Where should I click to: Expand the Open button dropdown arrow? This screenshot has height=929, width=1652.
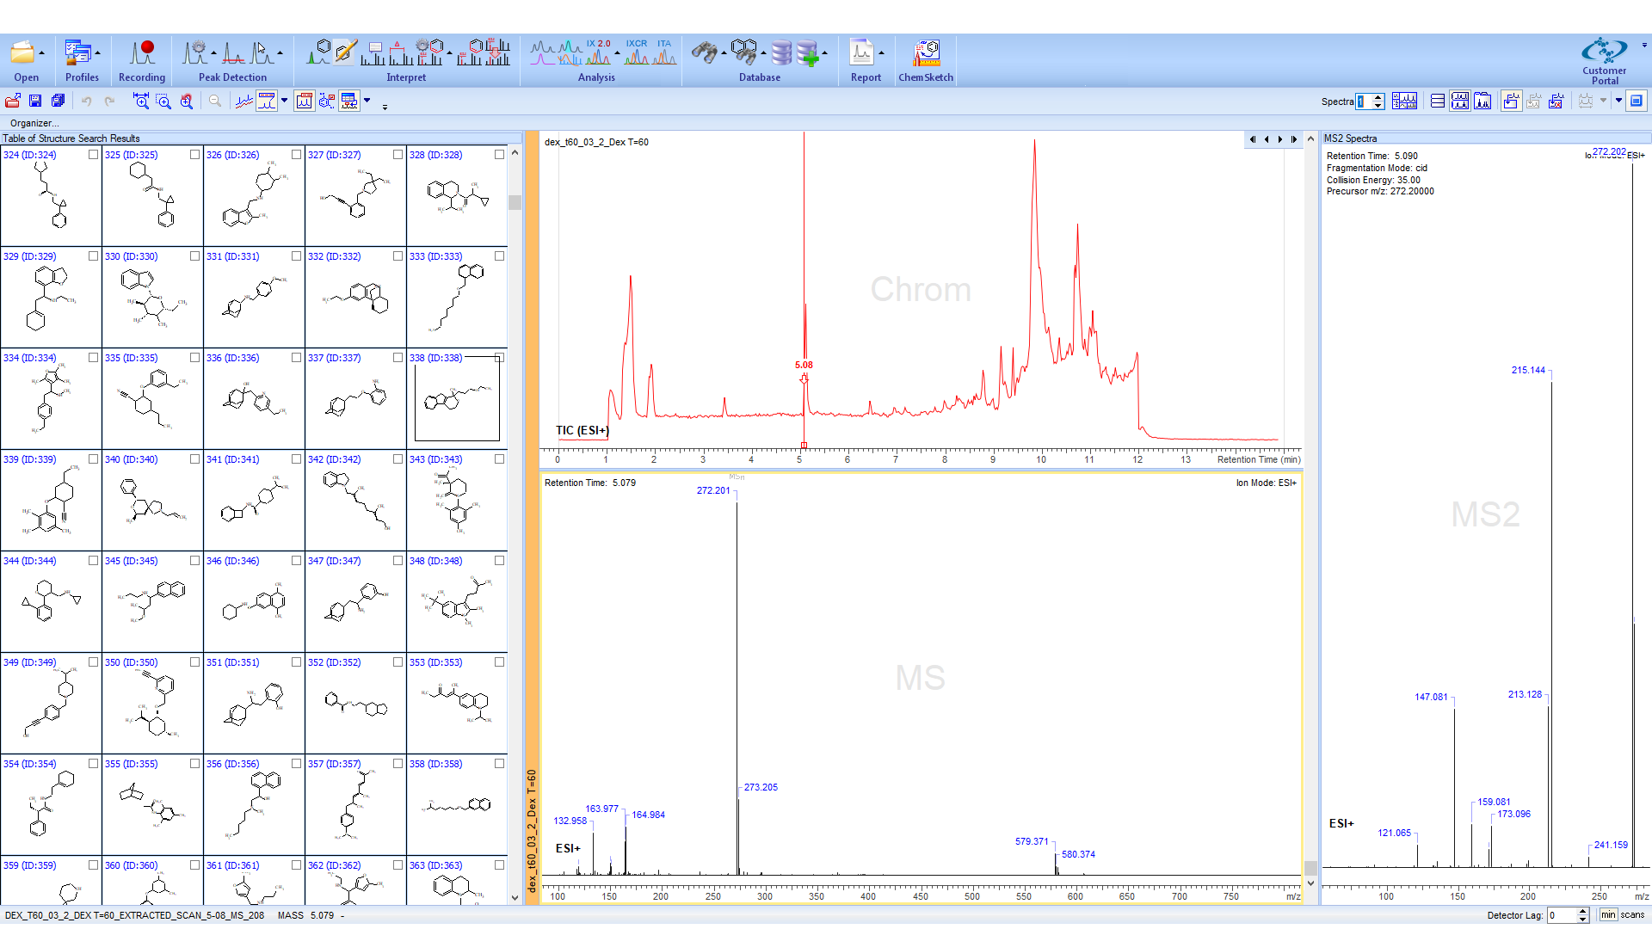[x=42, y=53]
